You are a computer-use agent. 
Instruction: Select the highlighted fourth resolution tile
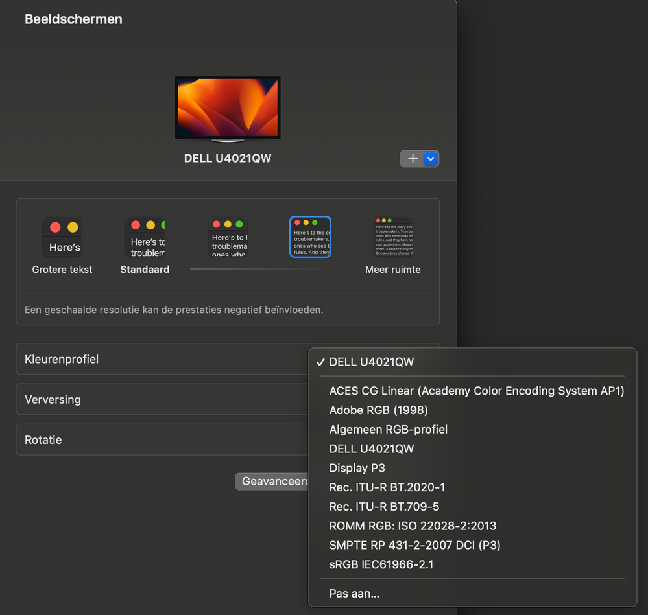click(x=310, y=237)
